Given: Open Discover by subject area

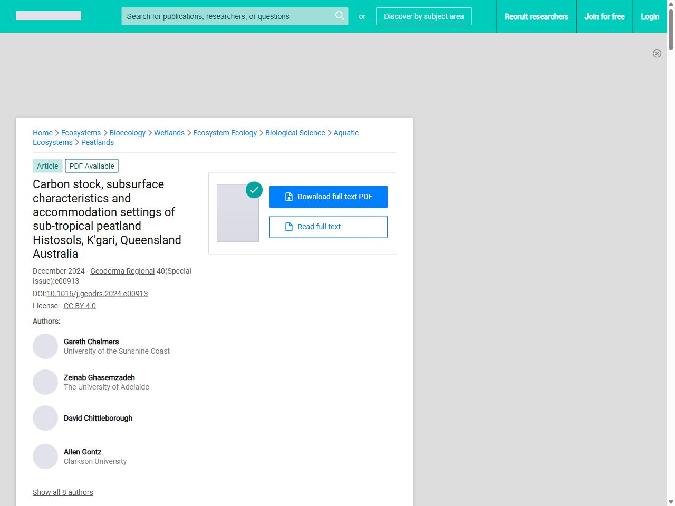Looking at the screenshot, I should 423,16.
